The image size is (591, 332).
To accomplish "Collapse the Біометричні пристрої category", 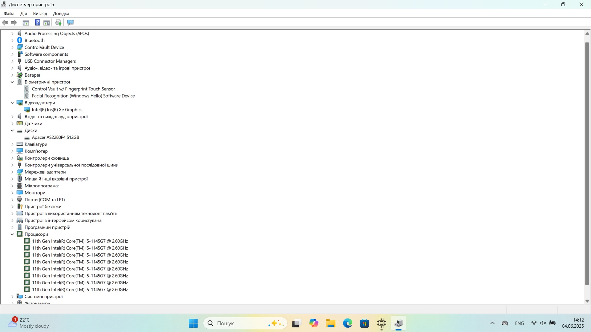I will 12,82.
